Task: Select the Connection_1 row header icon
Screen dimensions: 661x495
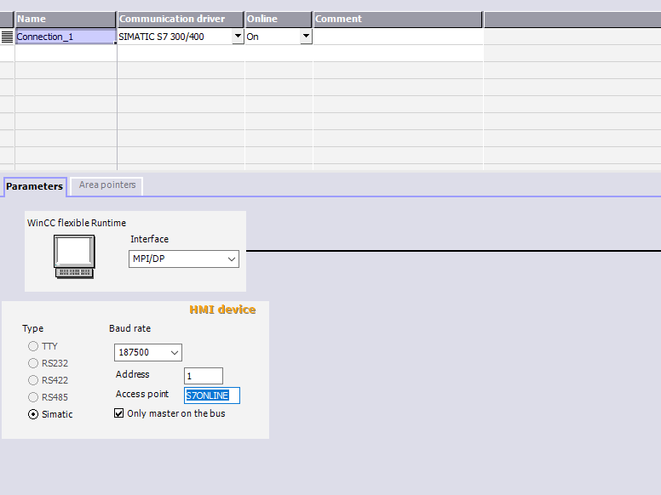Action: point(7,37)
